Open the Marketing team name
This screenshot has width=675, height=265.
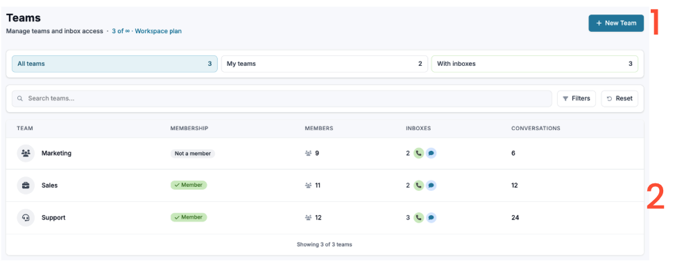click(x=56, y=154)
